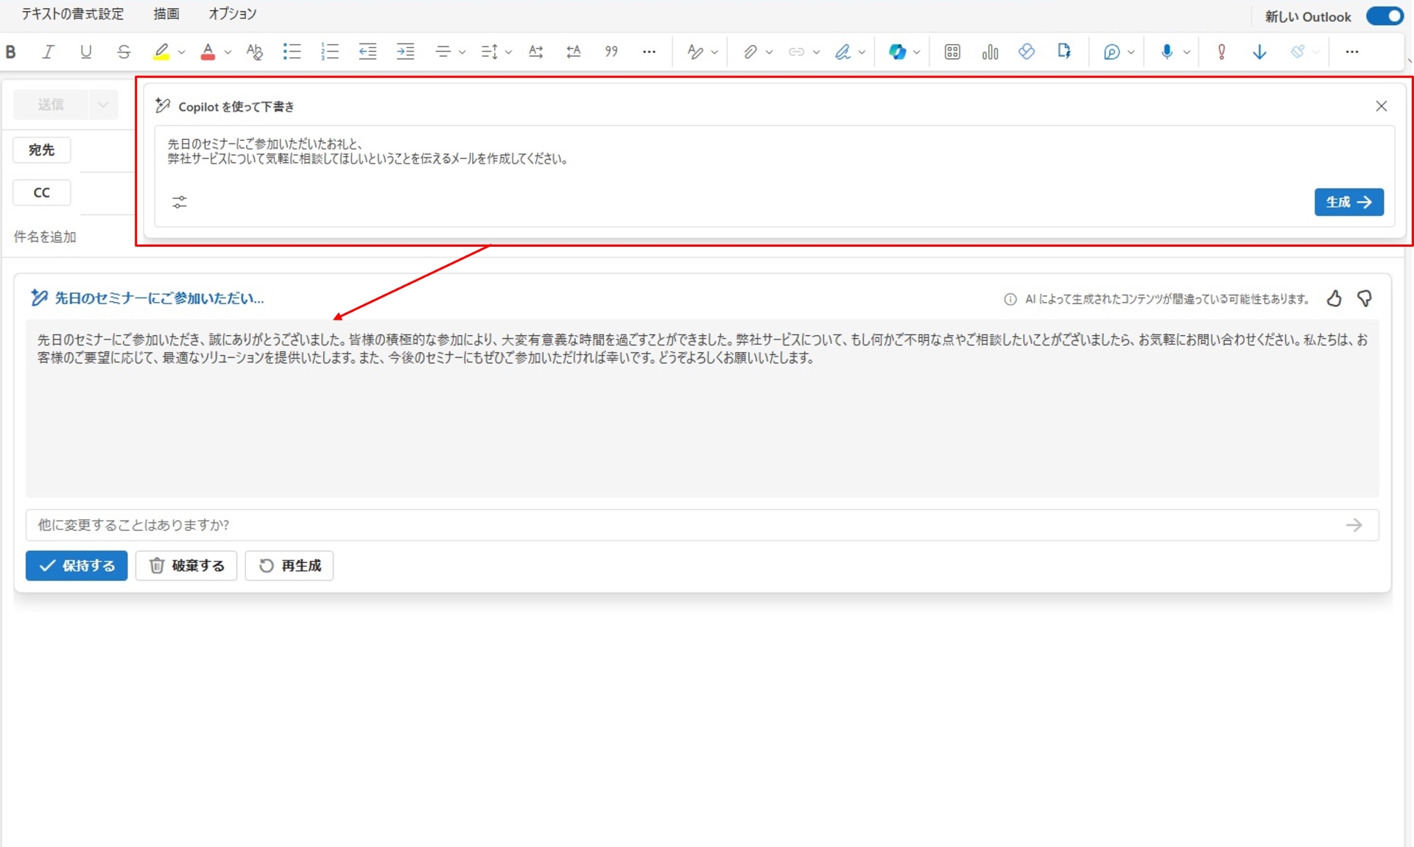Decrease paragraph indent
The image size is (1414, 847).
(367, 52)
